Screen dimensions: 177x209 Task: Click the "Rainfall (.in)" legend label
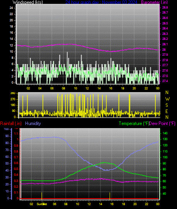(11, 123)
